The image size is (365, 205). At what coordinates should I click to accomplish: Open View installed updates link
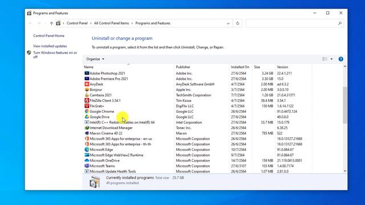click(50, 46)
